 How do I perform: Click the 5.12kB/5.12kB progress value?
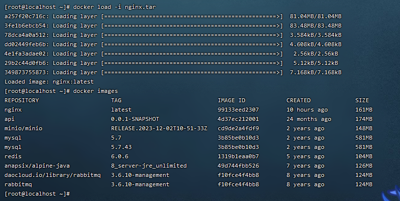coord(315,63)
